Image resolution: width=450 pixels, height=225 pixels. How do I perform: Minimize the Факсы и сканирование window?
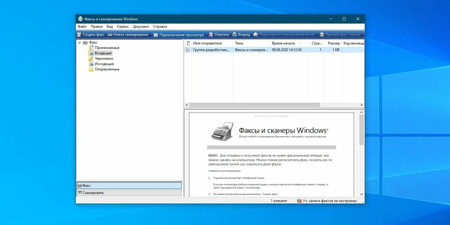[x=330, y=19]
